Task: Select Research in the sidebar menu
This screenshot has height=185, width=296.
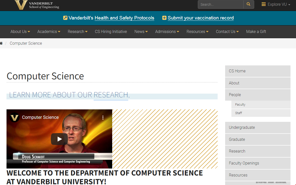Action: tap(258, 151)
